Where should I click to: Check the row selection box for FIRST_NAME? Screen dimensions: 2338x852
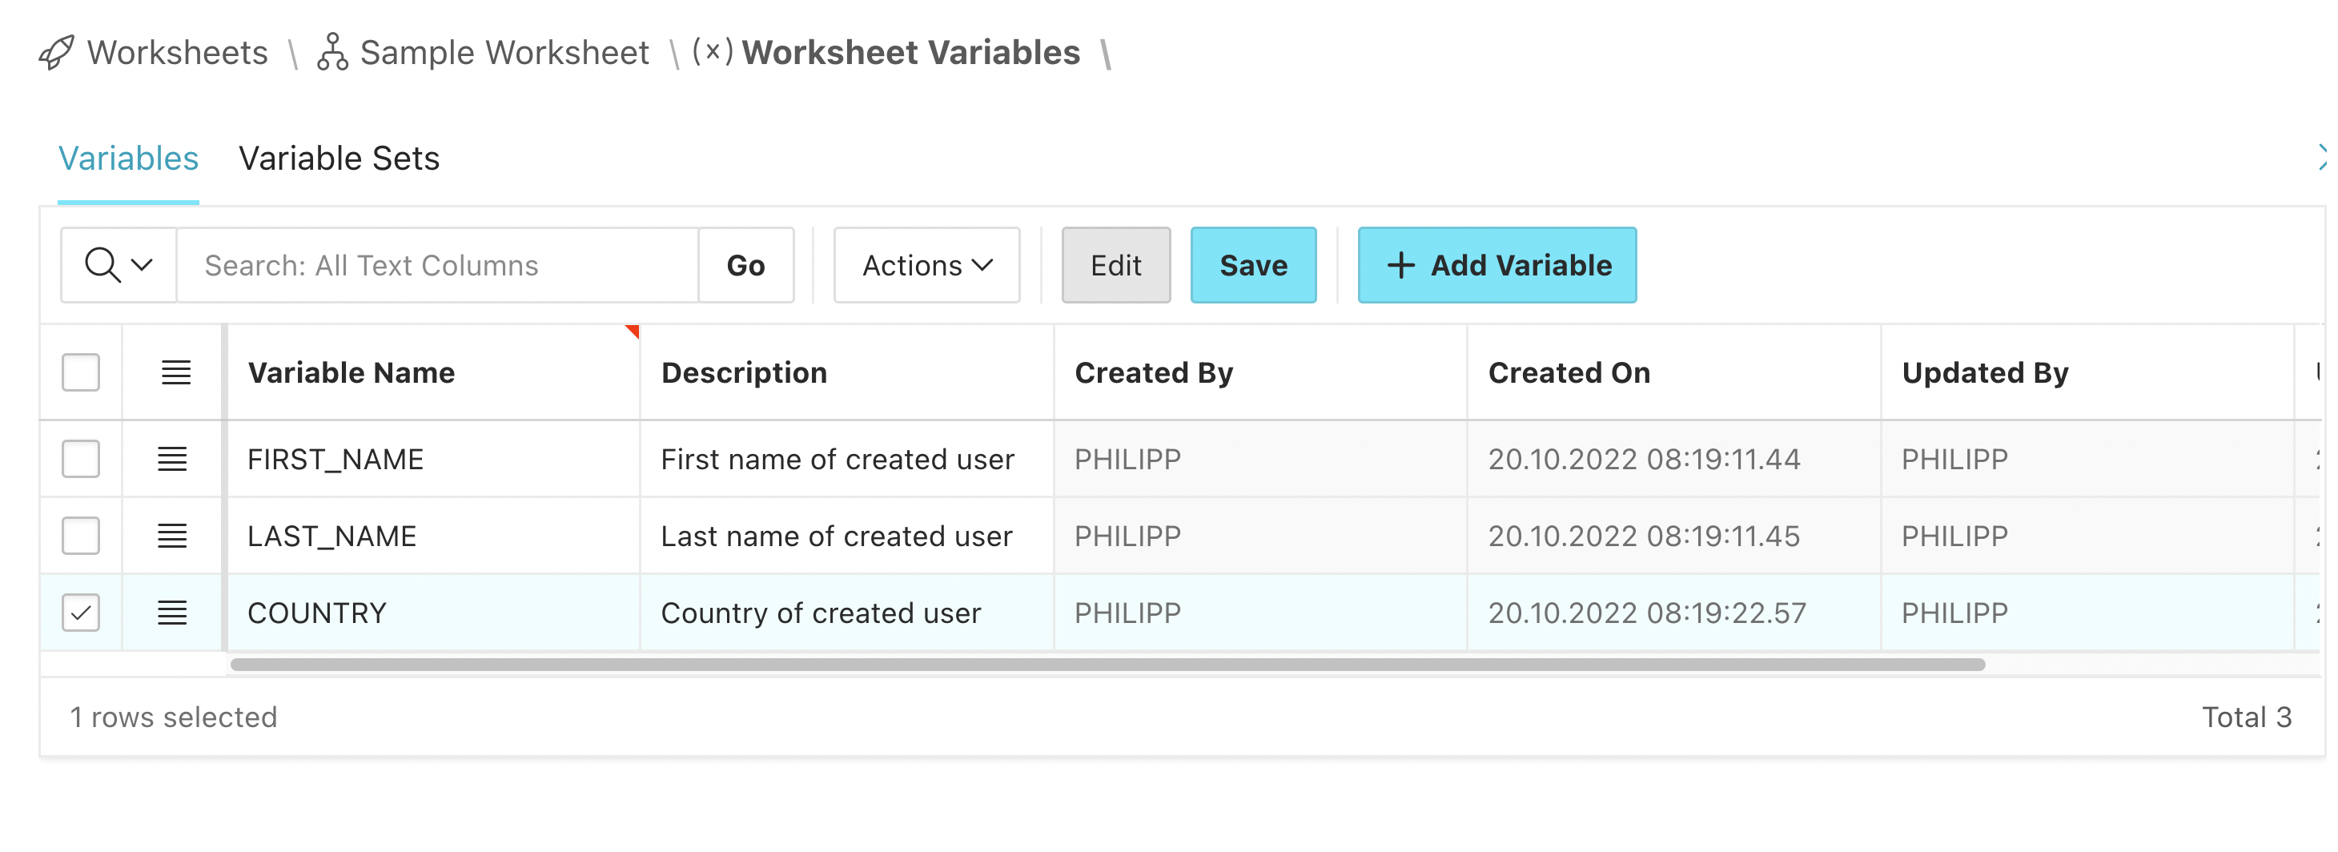[x=81, y=459]
